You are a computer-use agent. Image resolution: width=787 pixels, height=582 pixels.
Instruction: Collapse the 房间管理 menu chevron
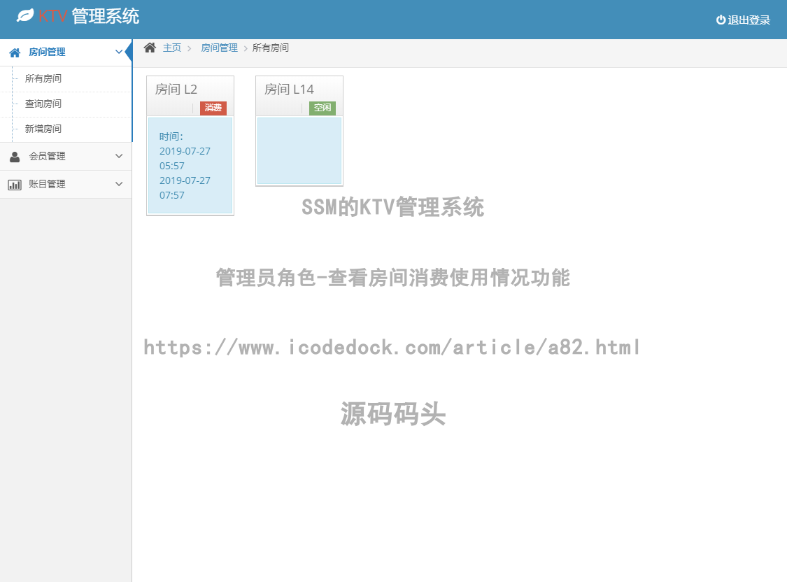pyautogui.click(x=119, y=52)
